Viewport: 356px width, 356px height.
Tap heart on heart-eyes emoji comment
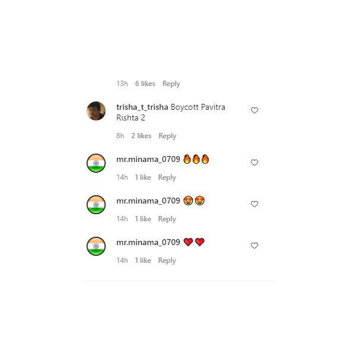coord(255,204)
